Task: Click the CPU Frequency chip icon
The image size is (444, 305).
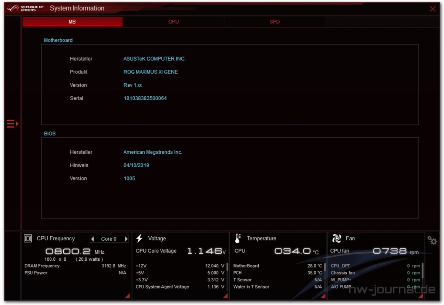Action: point(28,239)
